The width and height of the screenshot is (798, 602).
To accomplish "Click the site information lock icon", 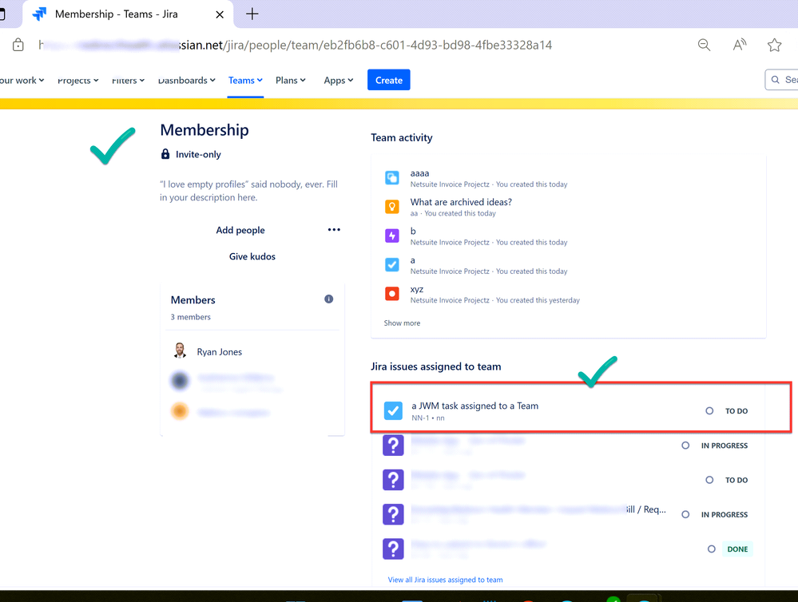I will (x=18, y=45).
